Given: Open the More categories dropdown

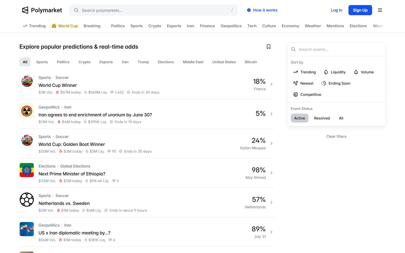Looking at the screenshot, I should pyautogui.click(x=378, y=26).
